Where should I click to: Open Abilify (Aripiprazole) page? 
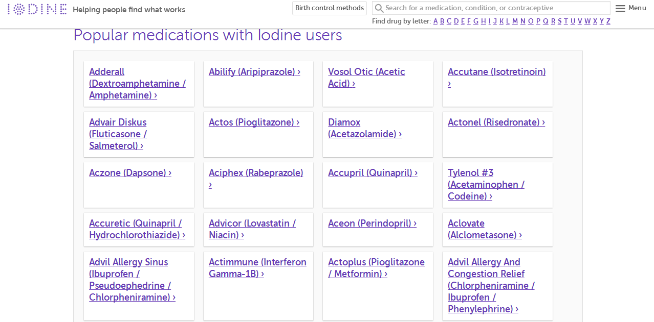click(x=254, y=72)
